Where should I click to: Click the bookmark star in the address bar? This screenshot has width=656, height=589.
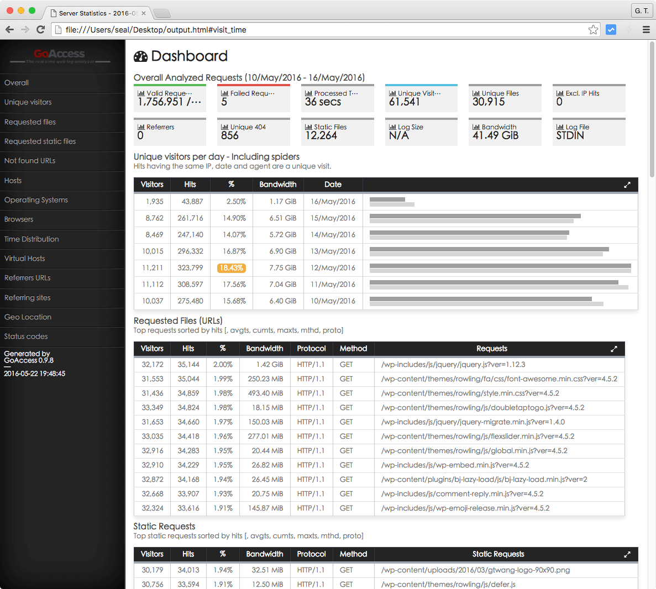(593, 29)
